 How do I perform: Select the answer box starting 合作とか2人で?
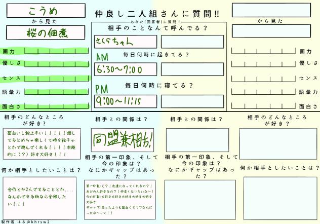pyautogui.click(x=39, y=198)
